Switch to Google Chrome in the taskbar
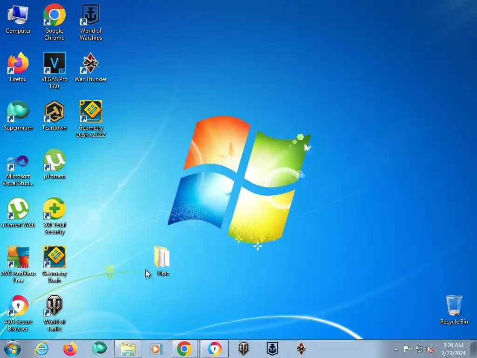The image size is (477, 358). tap(184, 349)
